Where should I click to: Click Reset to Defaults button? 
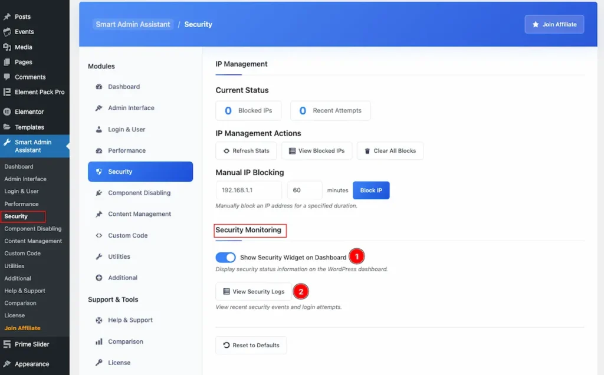[x=251, y=346]
